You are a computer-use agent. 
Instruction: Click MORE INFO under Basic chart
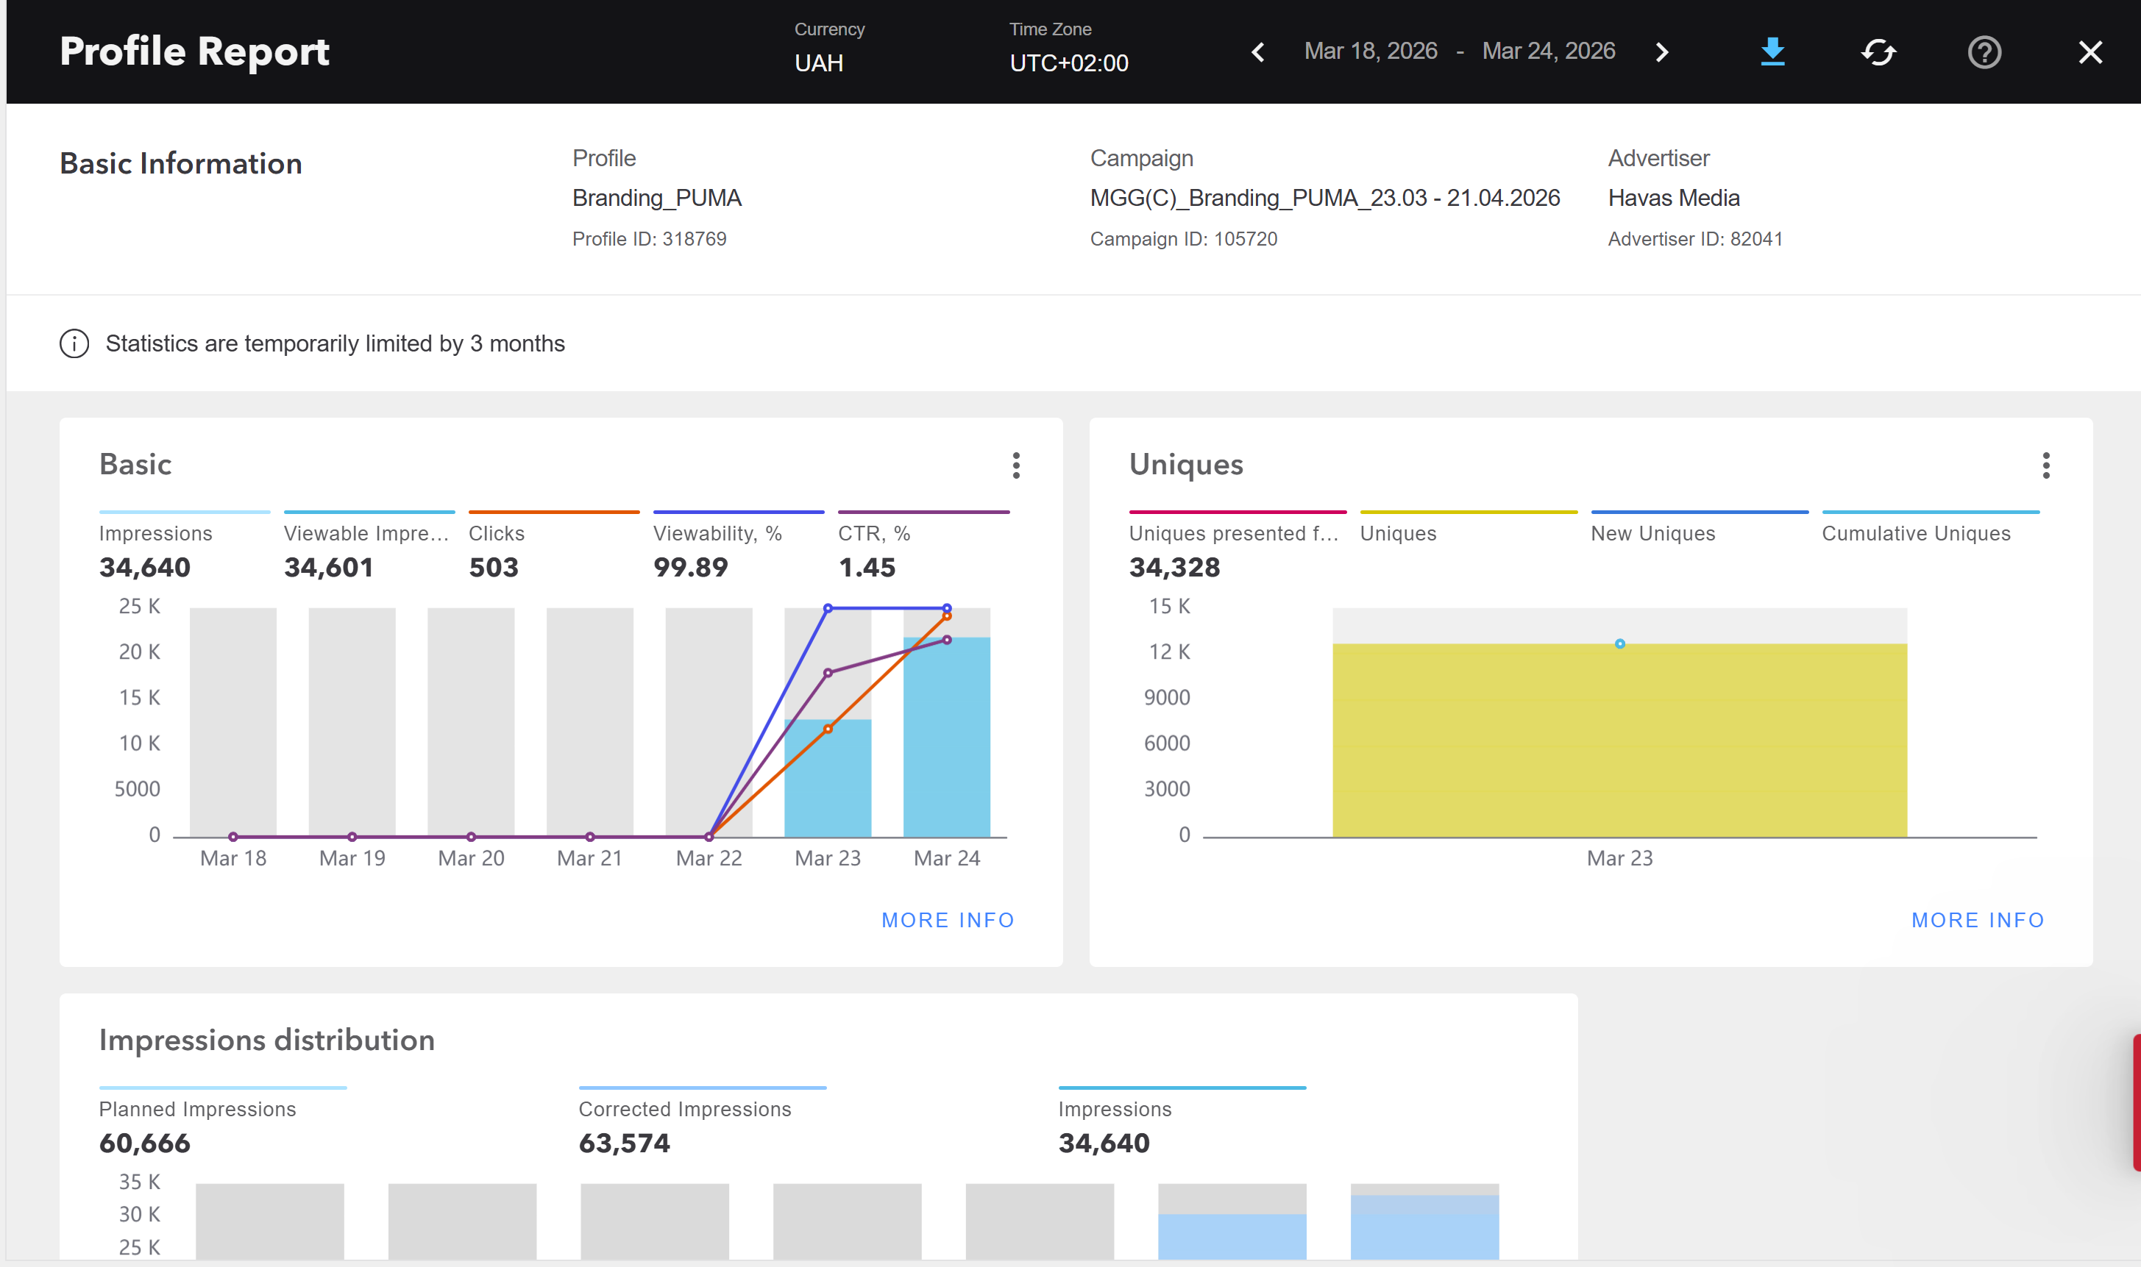coord(947,919)
